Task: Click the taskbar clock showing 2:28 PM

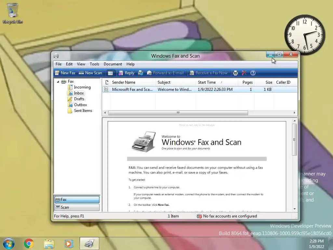Action: point(316,244)
